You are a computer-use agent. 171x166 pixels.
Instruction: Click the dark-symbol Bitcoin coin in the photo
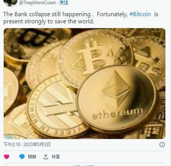[37, 44]
